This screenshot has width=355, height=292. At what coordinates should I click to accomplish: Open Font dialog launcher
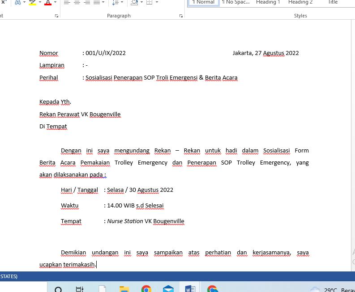coord(56,16)
